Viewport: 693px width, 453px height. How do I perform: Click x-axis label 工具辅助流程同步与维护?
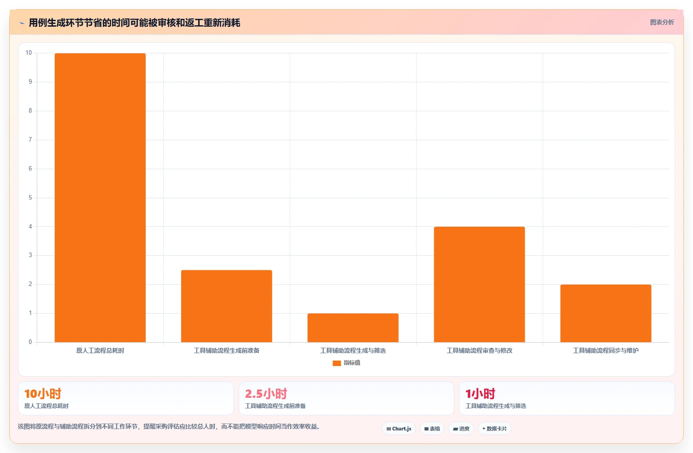tap(606, 350)
